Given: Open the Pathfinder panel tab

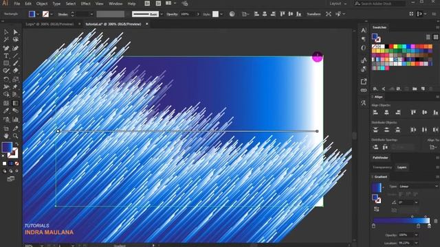Looking at the screenshot, I should (x=380, y=158).
